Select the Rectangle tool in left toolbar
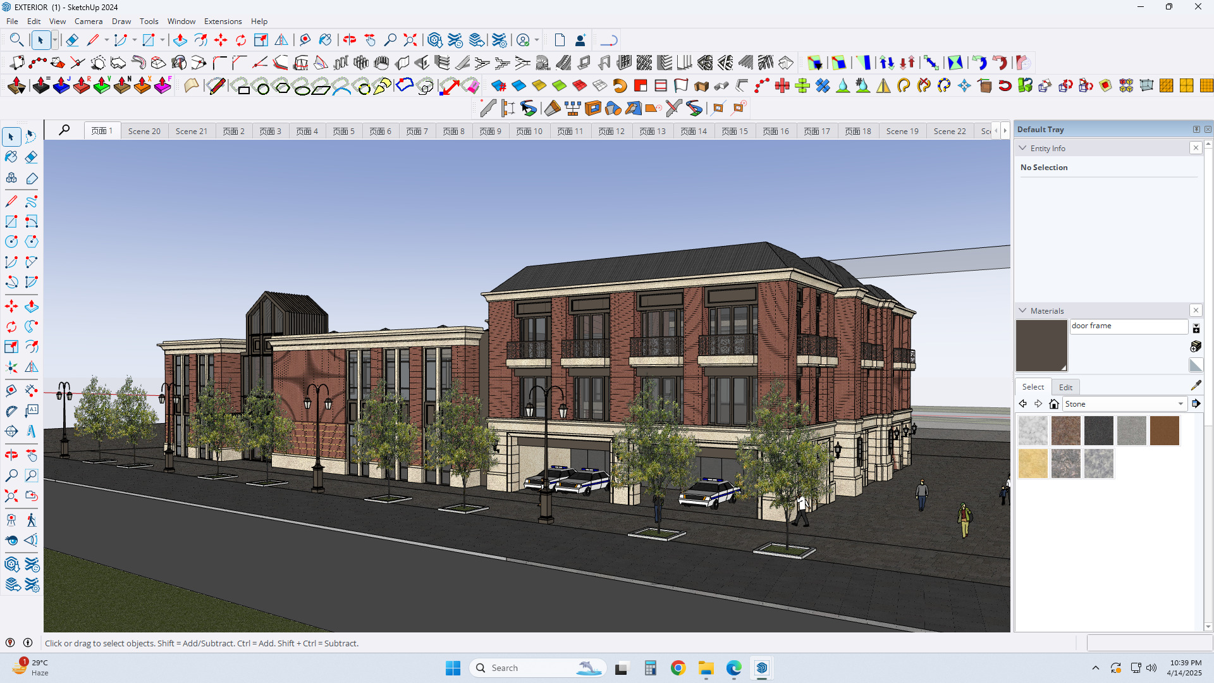 pos(11,221)
